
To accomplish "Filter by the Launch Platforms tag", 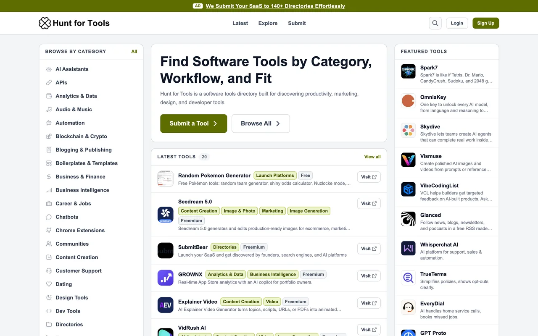I will (x=275, y=176).
